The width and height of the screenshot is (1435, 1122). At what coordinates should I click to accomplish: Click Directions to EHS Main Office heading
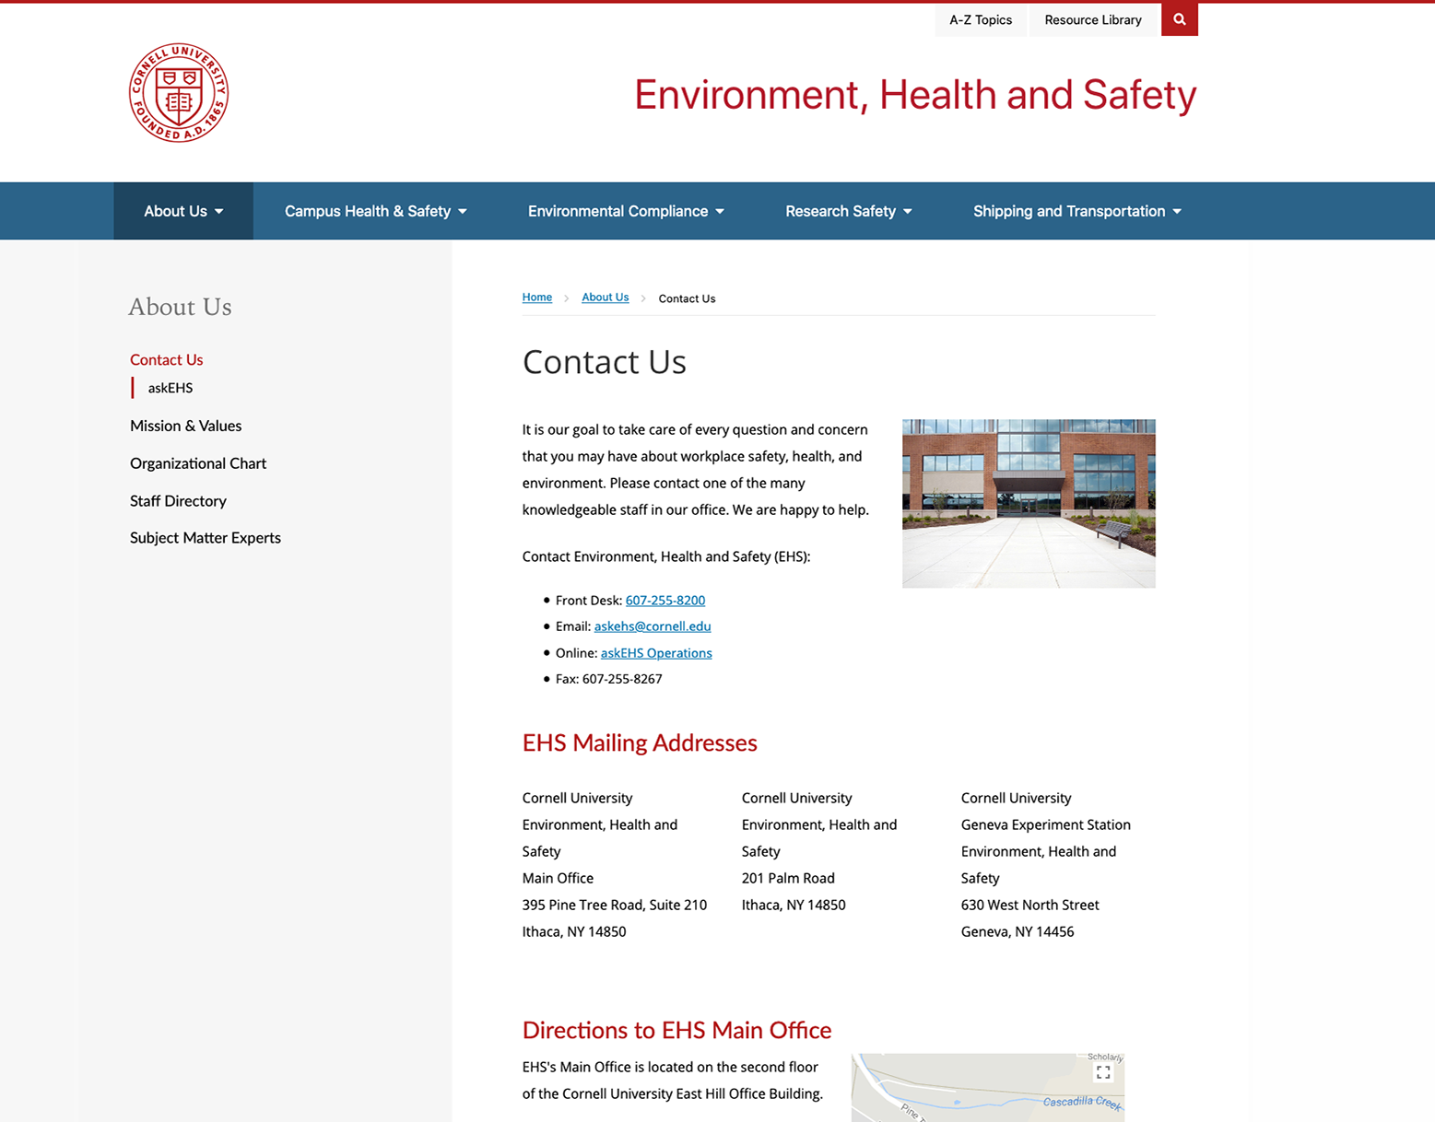(x=677, y=1030)
